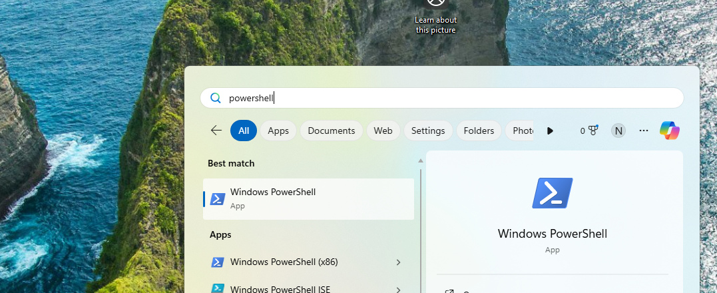
Task: Switch to the Web filter tab
Action: pyautogui.click(x=383, y=131)
